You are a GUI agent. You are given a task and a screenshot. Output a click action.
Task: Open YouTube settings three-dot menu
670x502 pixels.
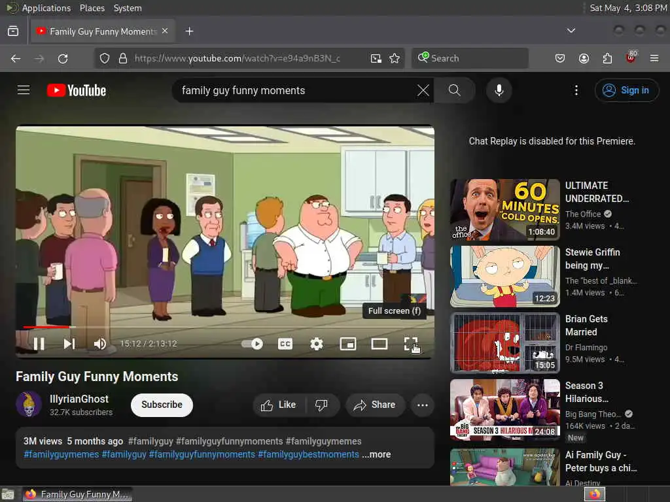tap(576, 90)
